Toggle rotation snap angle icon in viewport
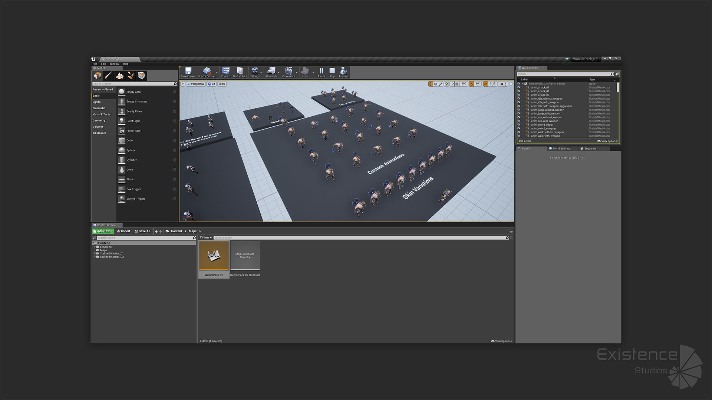Viewport: 712px width, 400px height. (x=471, y=84)
